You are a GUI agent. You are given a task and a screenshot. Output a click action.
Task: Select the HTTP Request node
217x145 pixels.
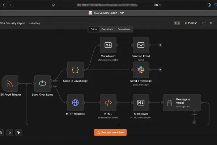(75, 103)
